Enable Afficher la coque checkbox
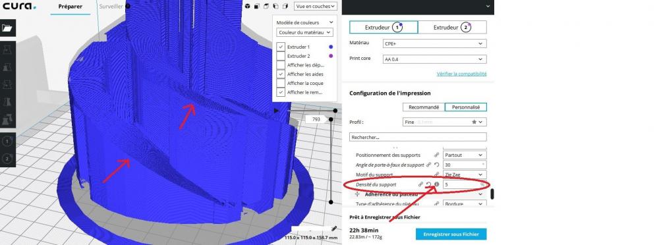Viewport: 659px width, 245px height. click(281, 83)
